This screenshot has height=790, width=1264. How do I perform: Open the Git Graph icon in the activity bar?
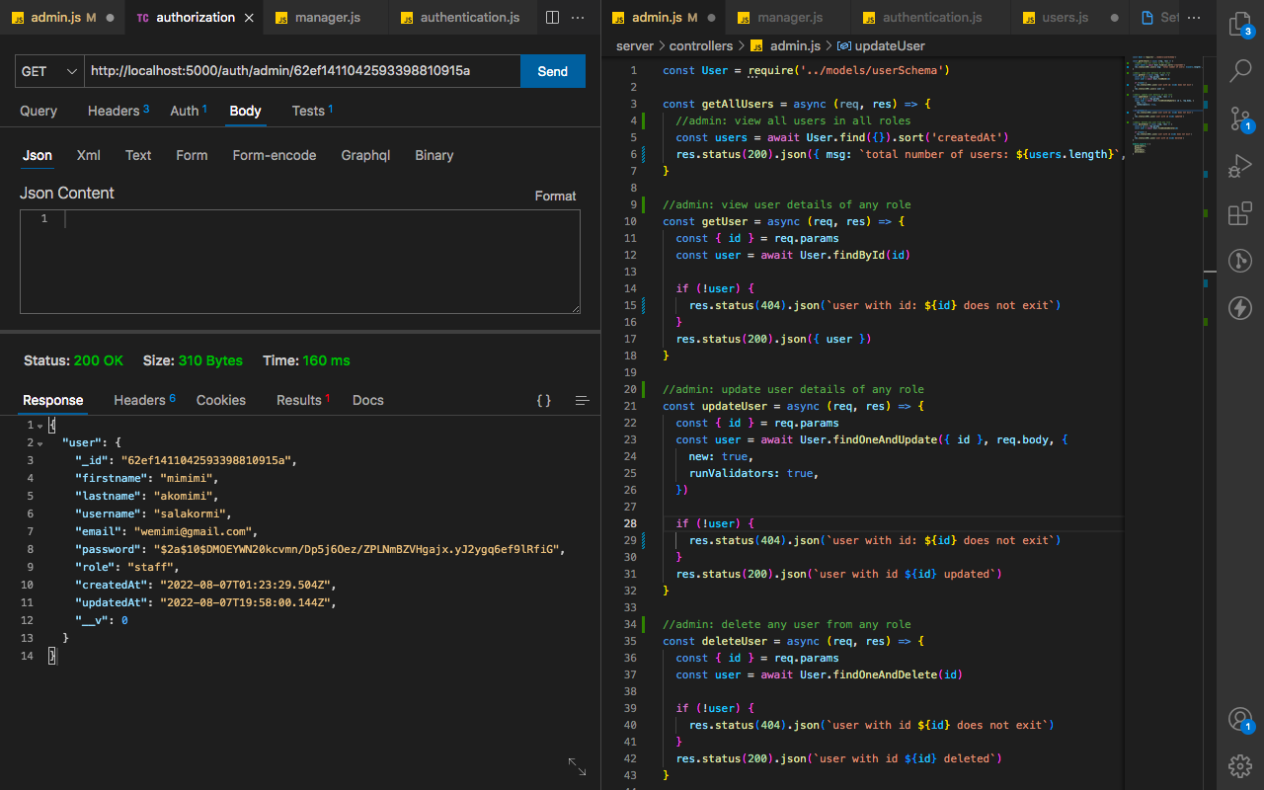[x=1239, y=262]
